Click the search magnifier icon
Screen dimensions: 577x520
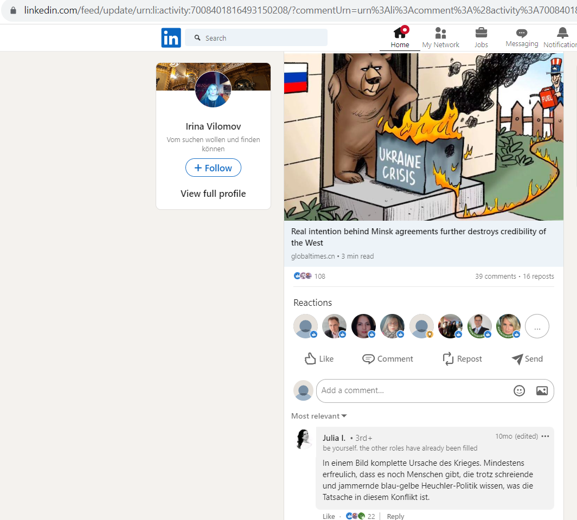coord(197,37)
